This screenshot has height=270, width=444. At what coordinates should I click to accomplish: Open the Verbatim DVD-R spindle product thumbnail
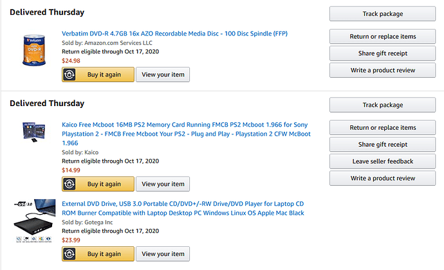click(34, 50)
